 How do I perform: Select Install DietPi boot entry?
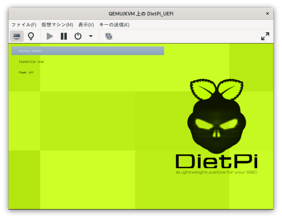(x=88, y=51)
